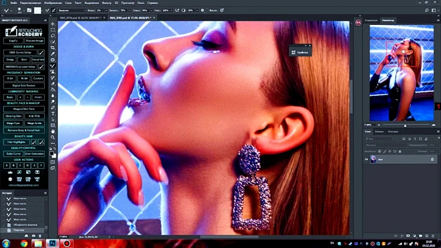Image resolution: width=441 pixels, height=248 pixels.
Task: Toggle visibility of the background layer
Action: click(366, 160)
